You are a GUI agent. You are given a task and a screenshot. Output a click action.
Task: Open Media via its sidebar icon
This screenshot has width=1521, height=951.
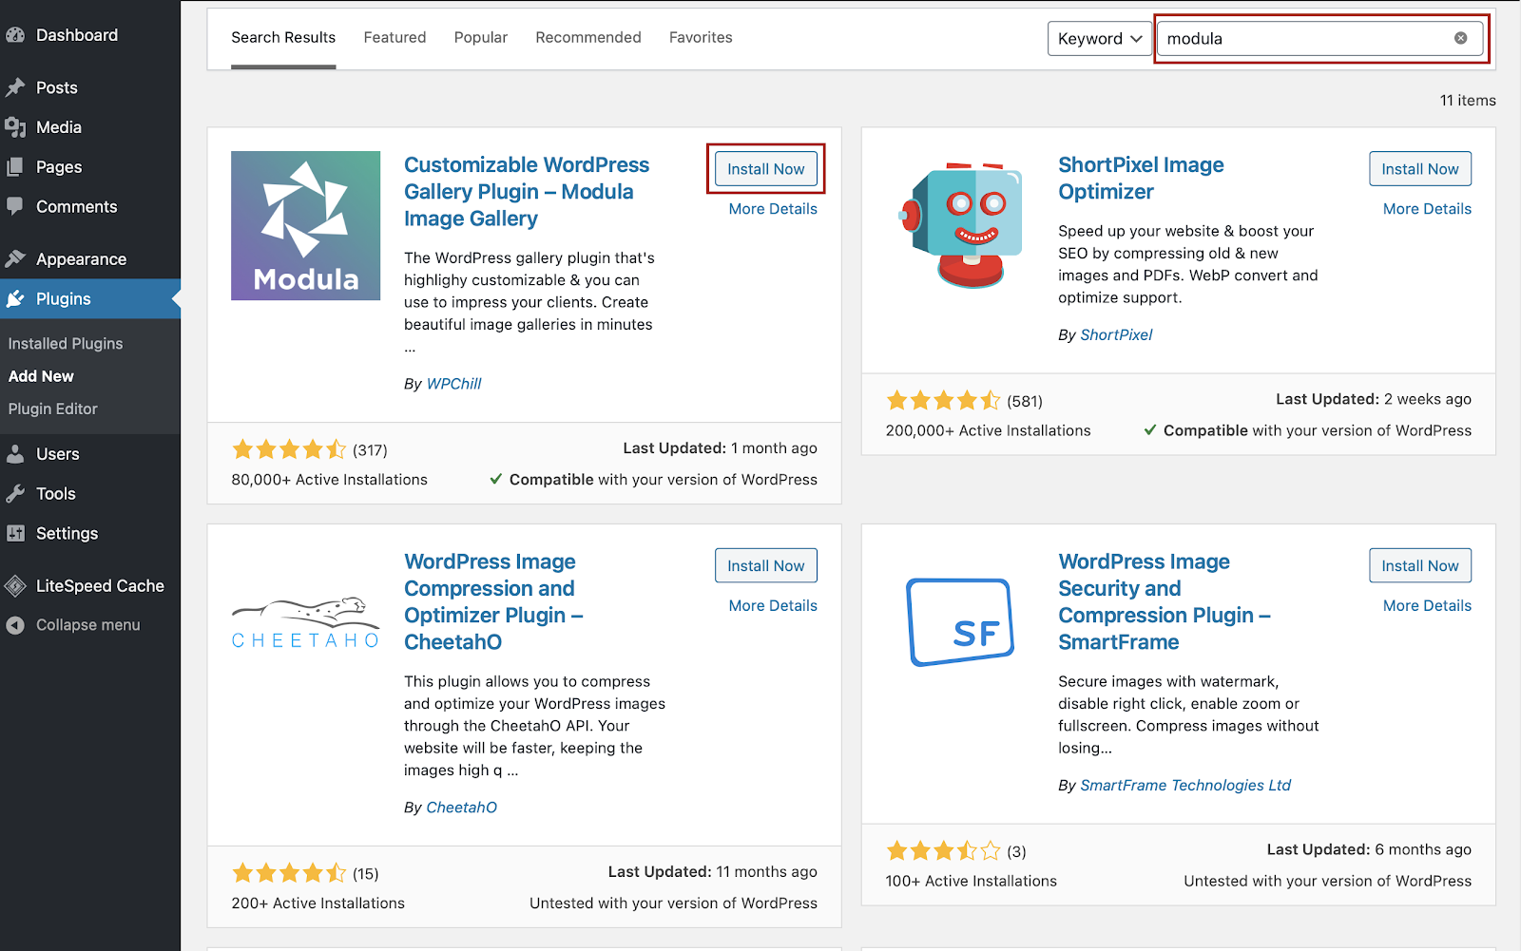coord(15,127)
